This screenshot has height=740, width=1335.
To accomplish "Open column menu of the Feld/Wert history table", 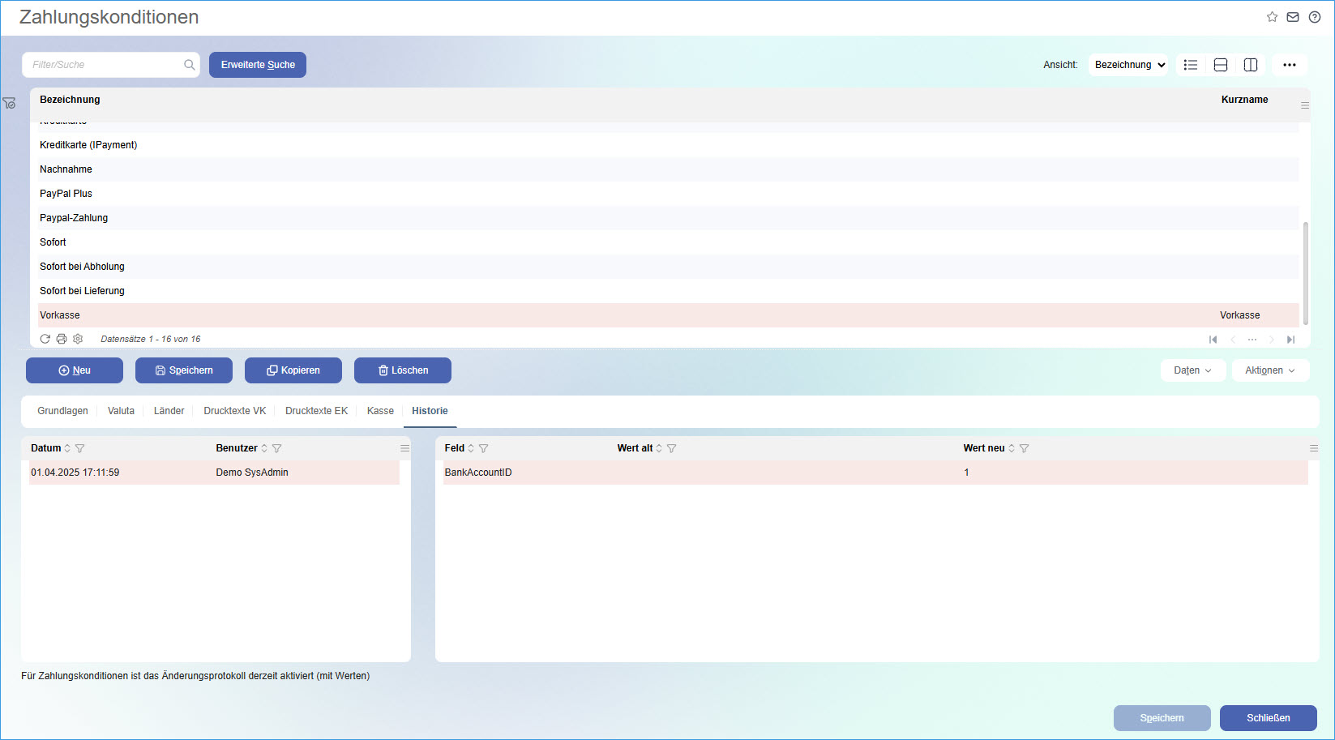I will tap(1314, 448).
